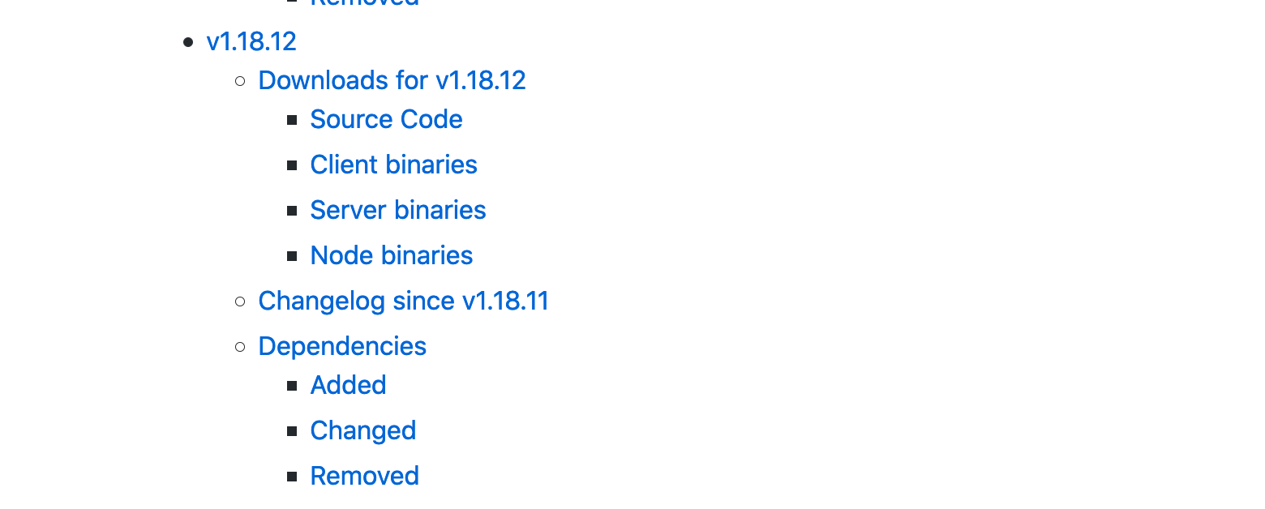Click the hollow bullet beside Downloads for v1.18.12
Screen dimensions: 1265x509
pyautogui.click(x=240, y=81)
